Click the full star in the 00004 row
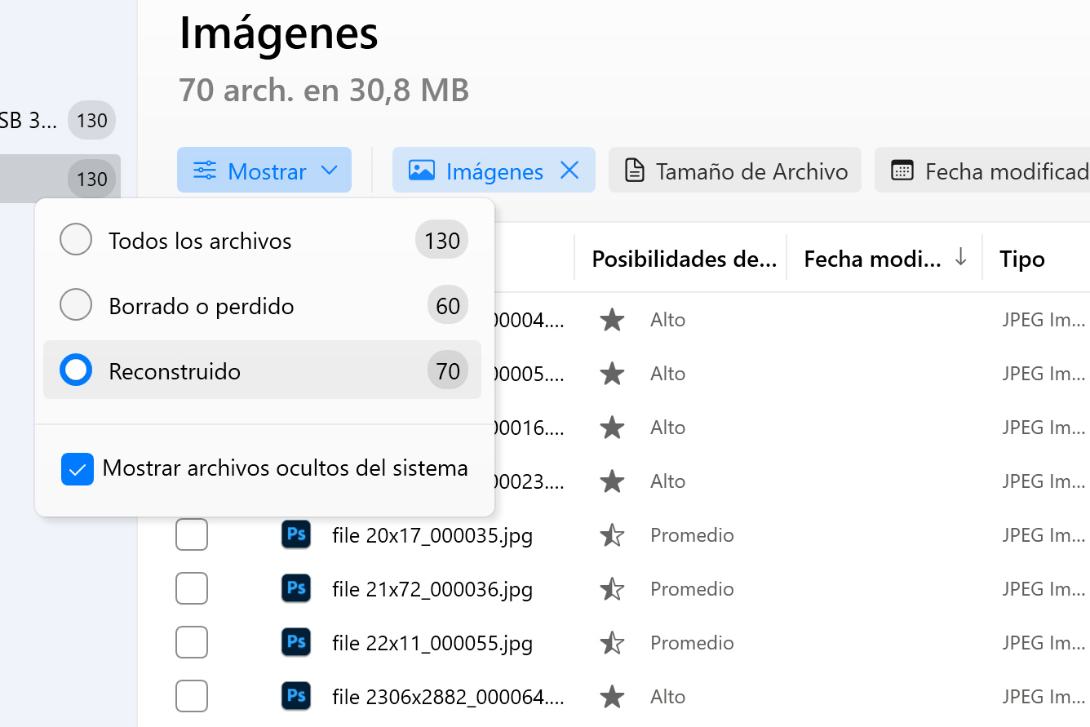Viewport: 1090px width, 727px height. point(612,320)
